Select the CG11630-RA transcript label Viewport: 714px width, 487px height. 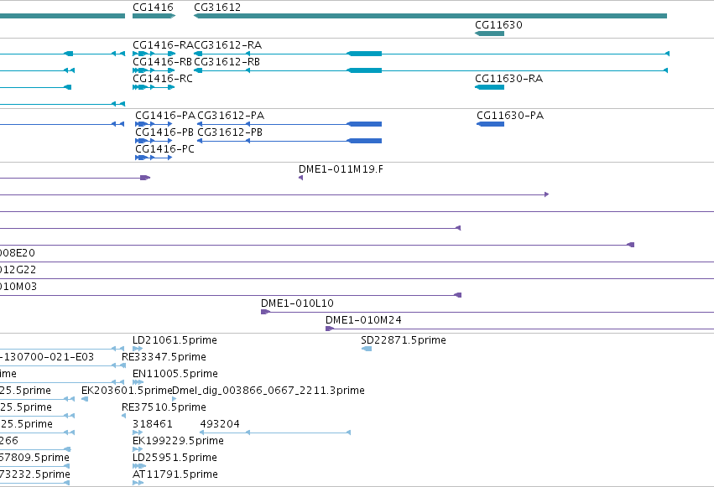[509, 79]
